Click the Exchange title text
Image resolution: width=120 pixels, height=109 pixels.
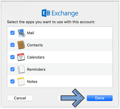tap(65, 13)
